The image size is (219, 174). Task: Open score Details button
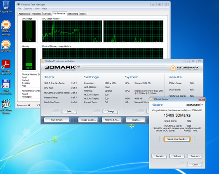pos(159,156)
